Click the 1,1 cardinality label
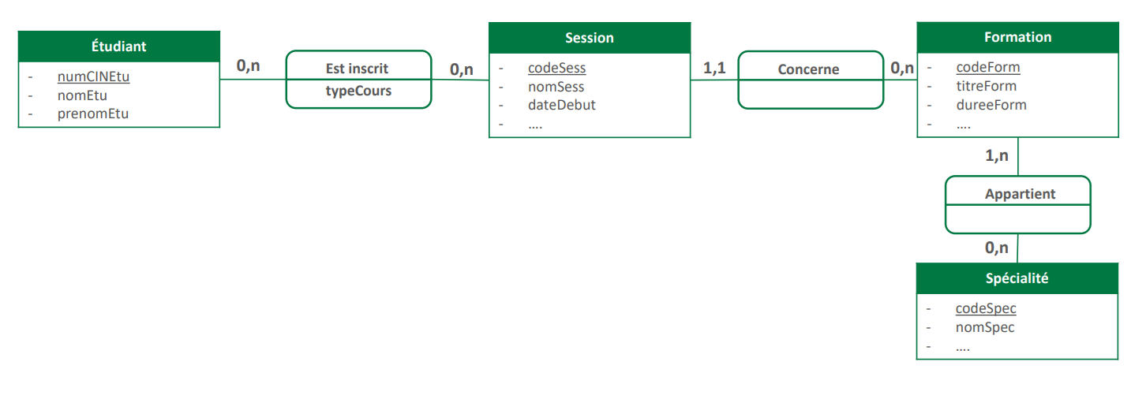The height and width of the screenshot is (395, 1131). click(x=713, y=68)
